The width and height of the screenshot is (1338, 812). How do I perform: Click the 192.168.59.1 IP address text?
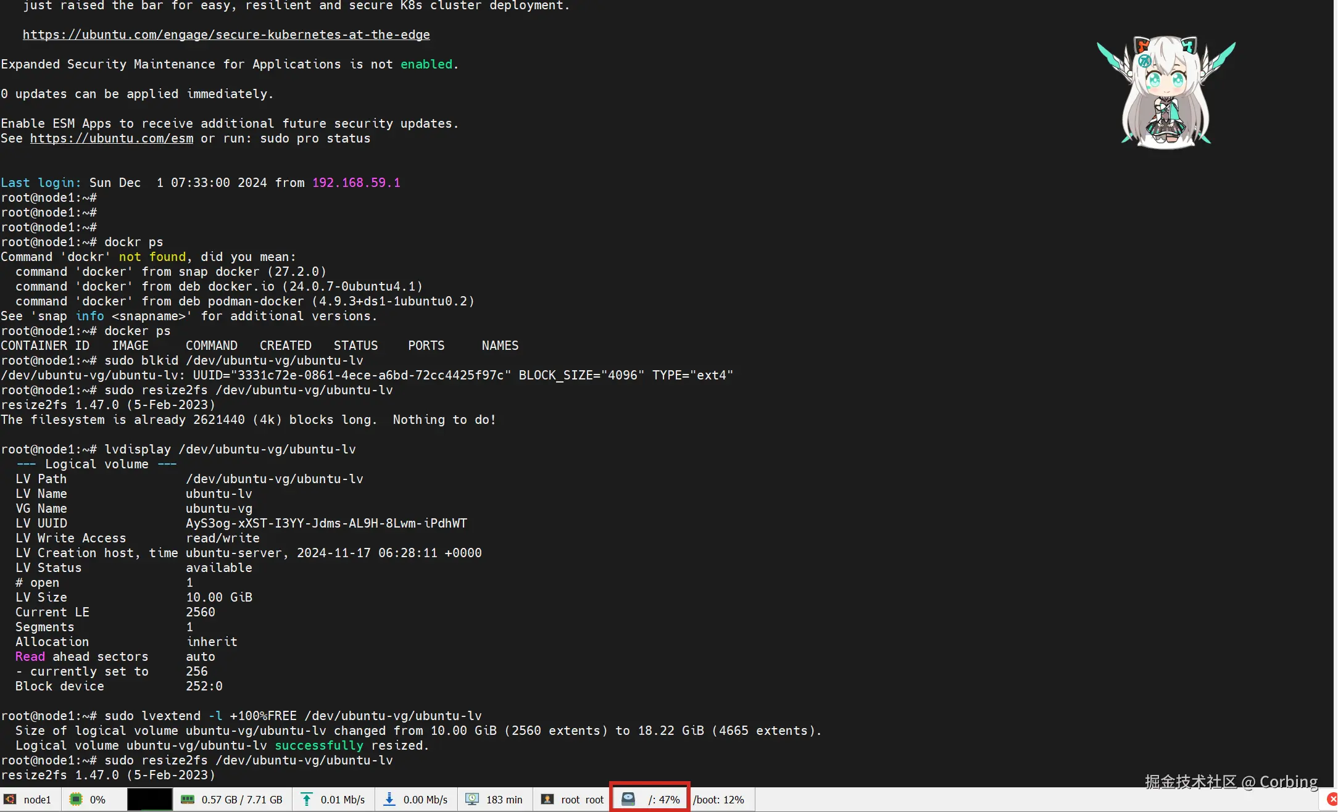click(356, 183)
